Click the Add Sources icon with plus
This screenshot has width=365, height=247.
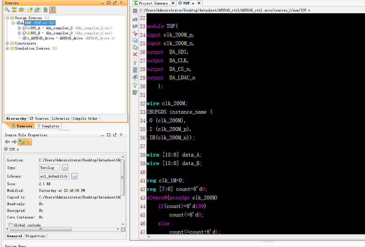click(x=37, y=10)
